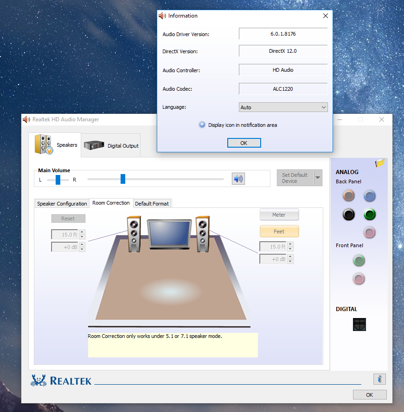Click the orange back panel audio jack
Viewport: 404px width, 412px height.
[348, 196]
